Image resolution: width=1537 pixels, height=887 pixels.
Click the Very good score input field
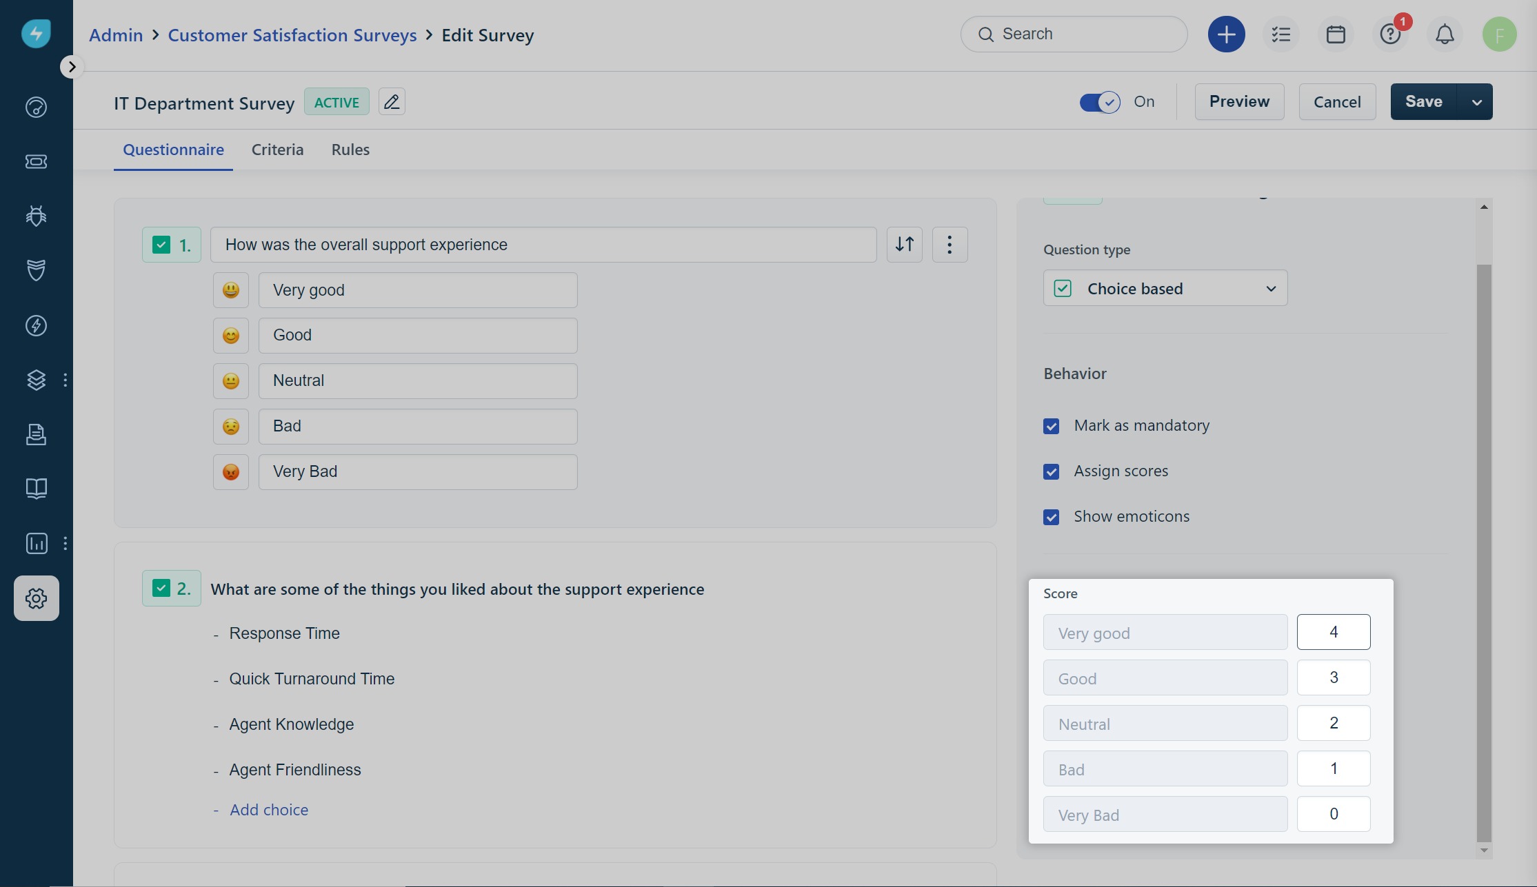[1333, 632]
